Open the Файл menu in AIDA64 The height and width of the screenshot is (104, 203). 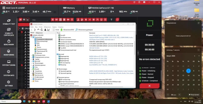[32, 27]
